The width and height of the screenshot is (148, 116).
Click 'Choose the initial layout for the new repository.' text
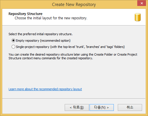51,18
